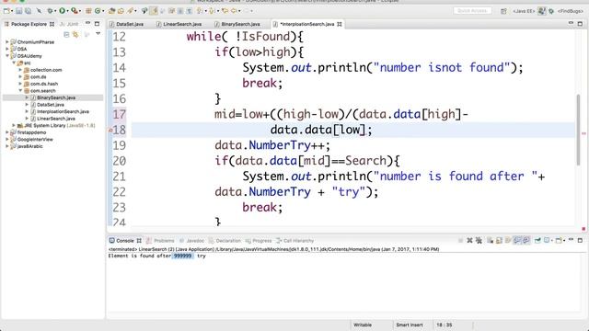Image resolution: width=589 pixels, height=331 pixels.
Task: Open the dropdown beside the New Java Class icon
Action: click(x=103, y=11)
